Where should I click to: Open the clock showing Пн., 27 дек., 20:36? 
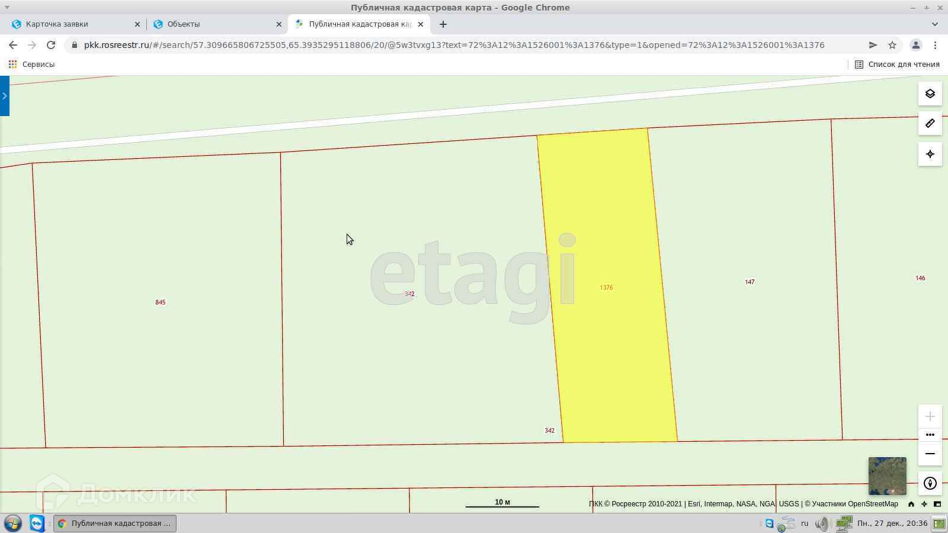coord(892,523)
